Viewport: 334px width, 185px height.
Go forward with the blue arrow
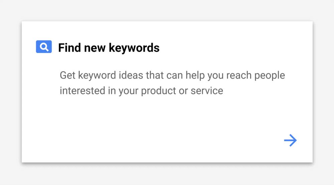click(x=290, y=140)
